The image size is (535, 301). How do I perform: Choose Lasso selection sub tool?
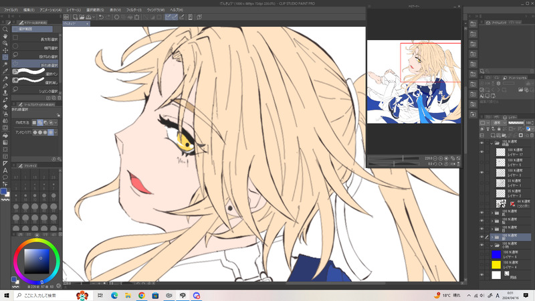pos(35,56)
